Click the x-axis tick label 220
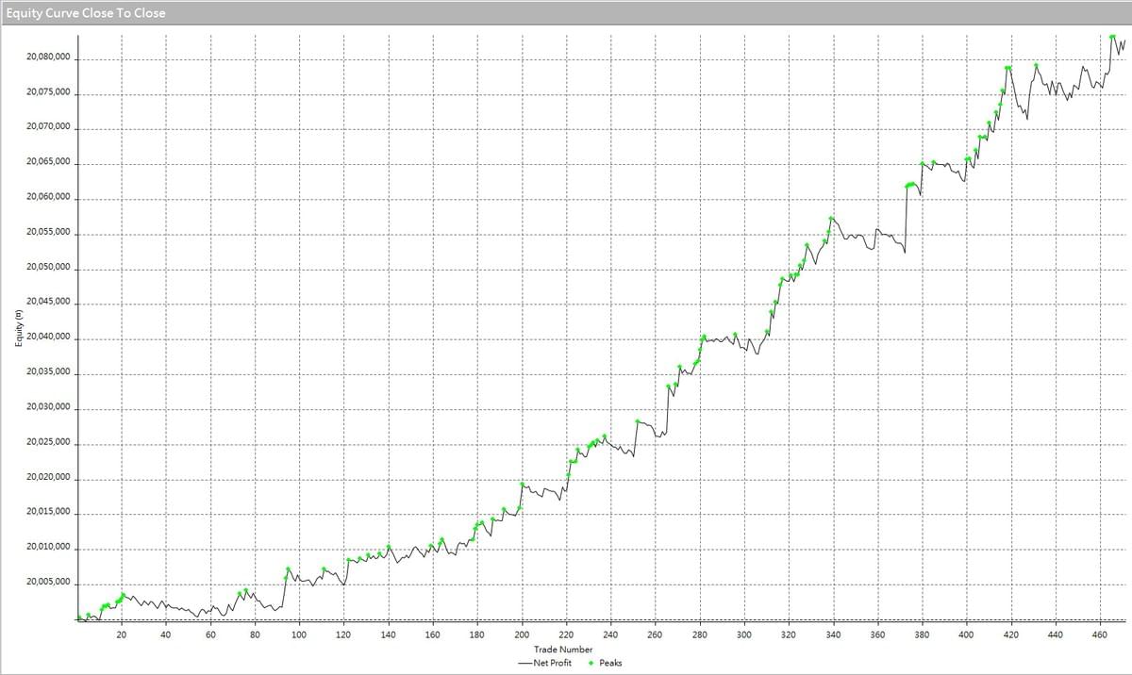 [566, 635]
